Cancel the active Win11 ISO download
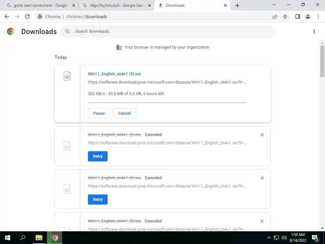325x244 pixels. [x=124, y=113]
